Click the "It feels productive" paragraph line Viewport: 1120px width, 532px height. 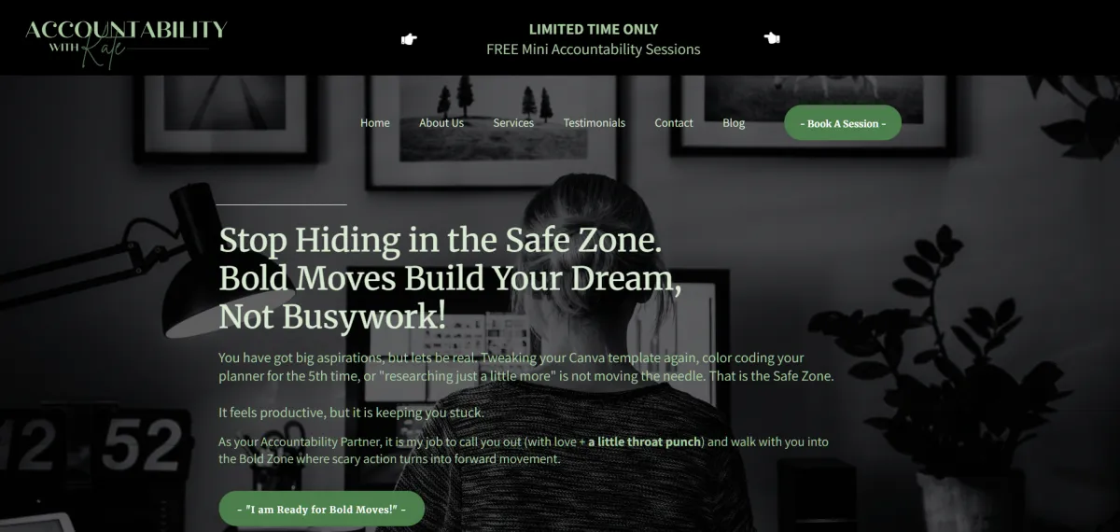pos(352,413)
